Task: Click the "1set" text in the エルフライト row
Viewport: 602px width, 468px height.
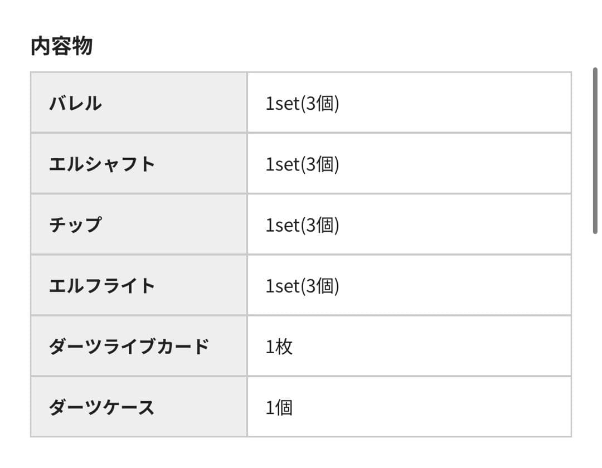Action: (283, 285)
